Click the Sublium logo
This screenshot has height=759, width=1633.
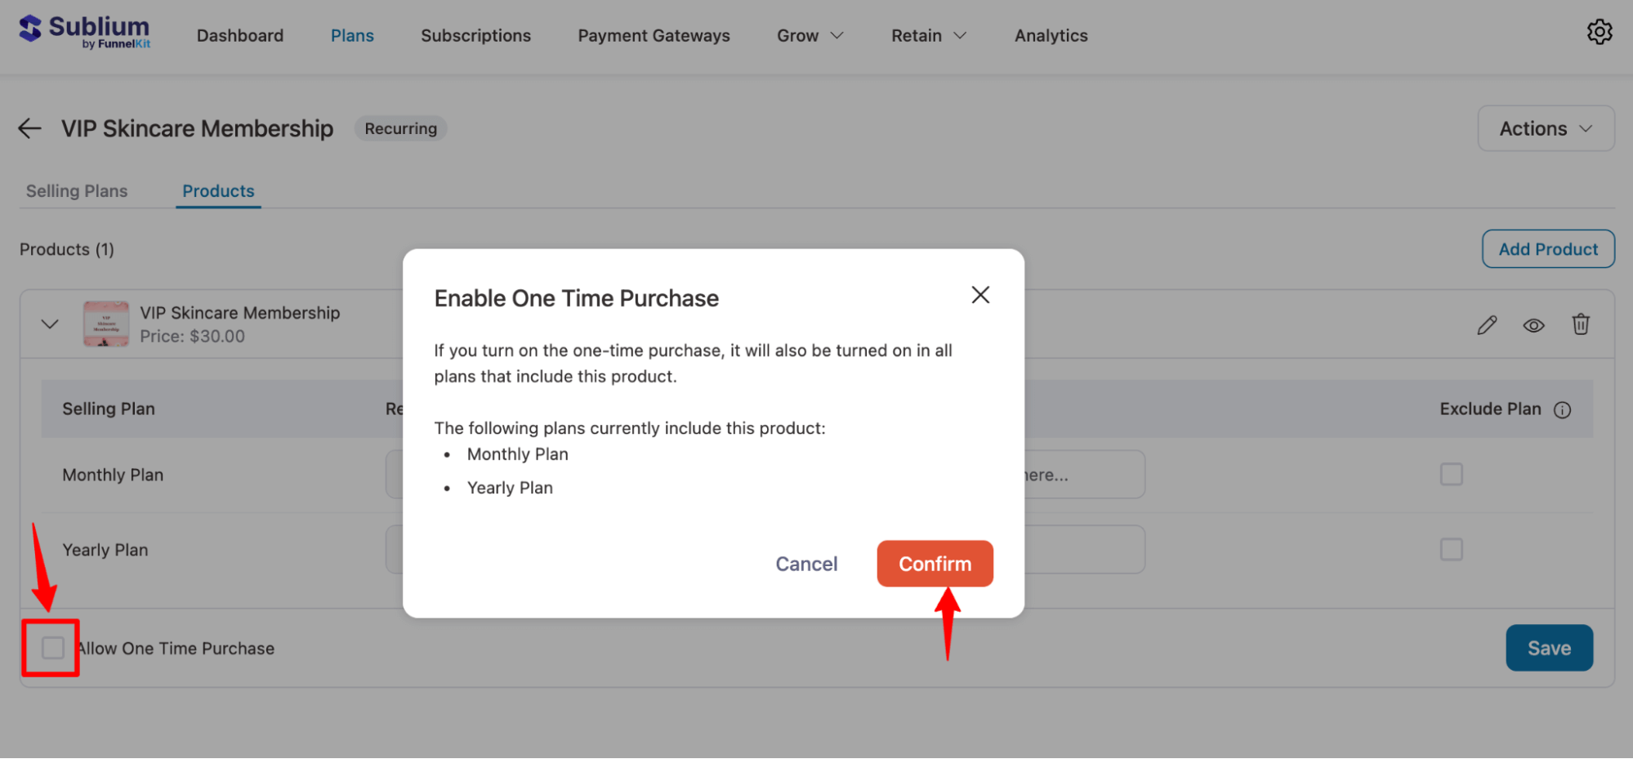[x=84, y=31]
